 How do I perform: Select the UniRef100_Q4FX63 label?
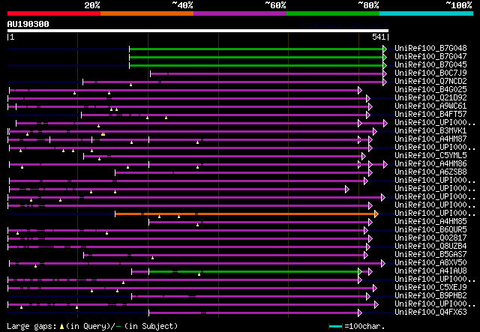[x=430, y=313]
